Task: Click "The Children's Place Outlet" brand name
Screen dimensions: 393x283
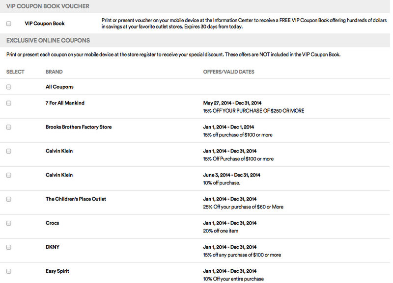Action: click(76, 199)
